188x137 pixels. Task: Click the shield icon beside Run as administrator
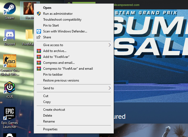[x=39, y=14]
